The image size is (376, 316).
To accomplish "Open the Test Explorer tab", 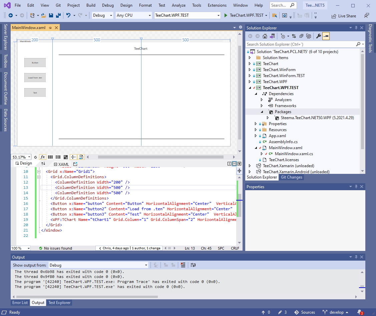I will (59, 303).
